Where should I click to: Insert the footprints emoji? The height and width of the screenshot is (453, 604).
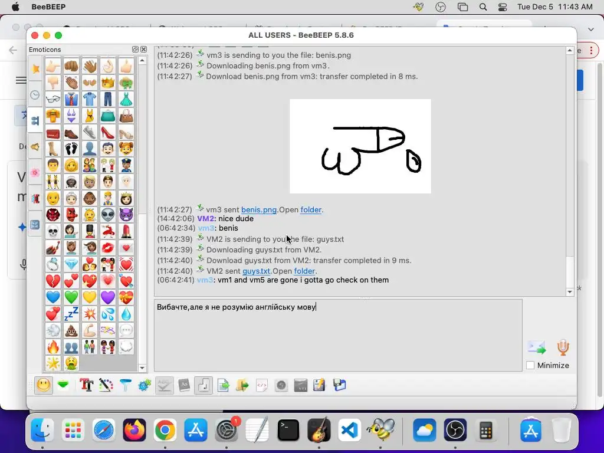coord(71,149)
